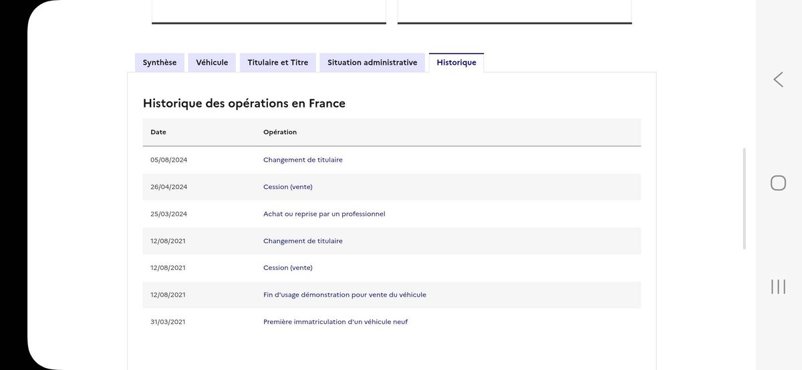802x370 pixels.
Task: Click the 25/03/2024 date cell
Action: point(168,214)
